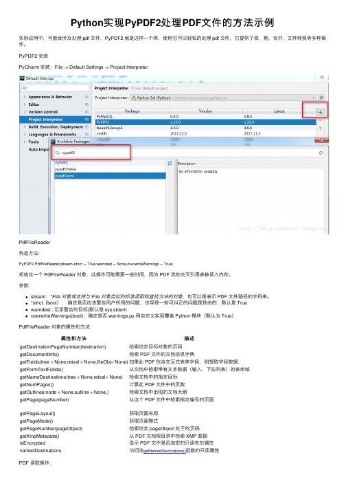This screenshot has width=346, height=490.
Task: Click the copy icon beside Editor
Action: [86, 104]
